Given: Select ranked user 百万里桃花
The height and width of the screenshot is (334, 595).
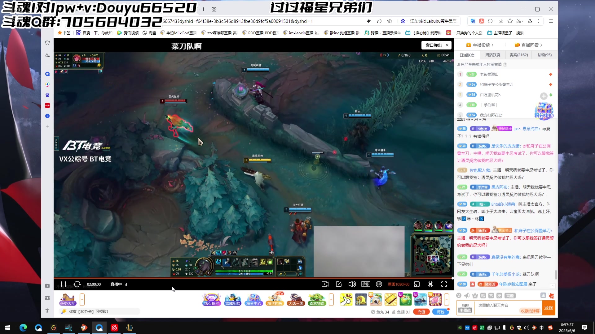Looking at the screenshot, I should 490,95.
